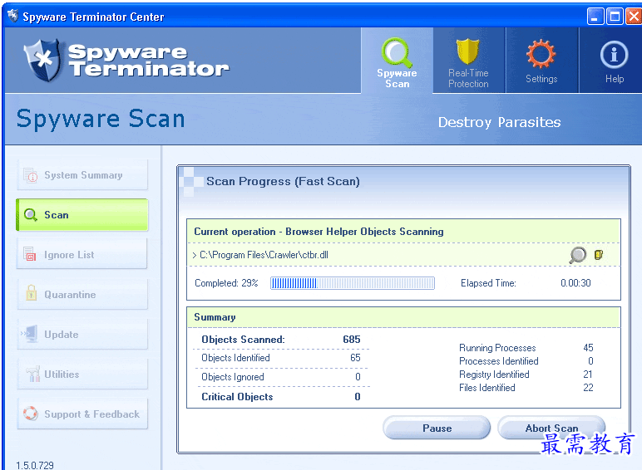Open the Spyware Scan tab
Image resolution: width=642 pixels, height=470 pixels.
[397, 61]
